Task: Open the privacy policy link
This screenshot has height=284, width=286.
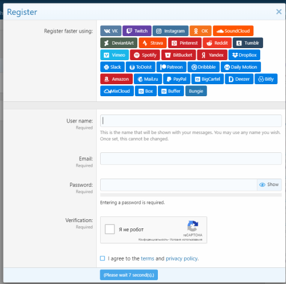Action: tap(182, 258)
